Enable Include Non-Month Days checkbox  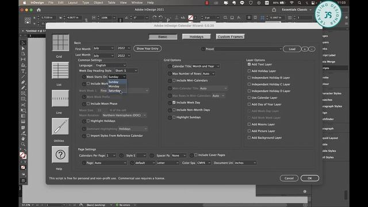click(174, 110)
